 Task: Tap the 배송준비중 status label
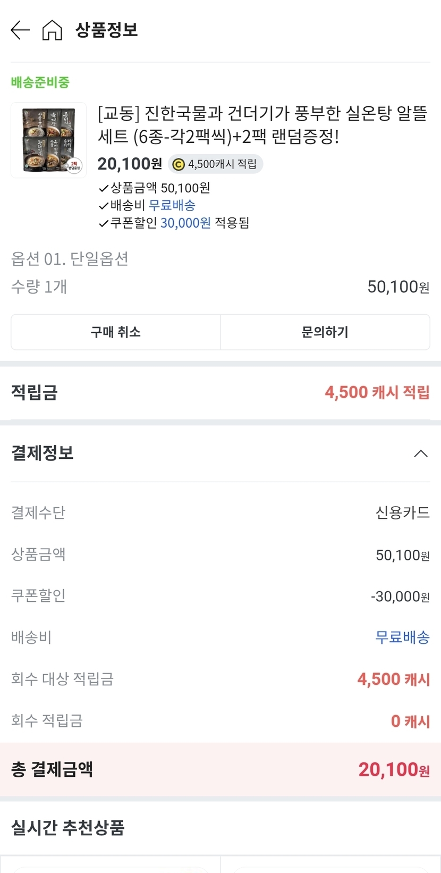tap(40, 82)
